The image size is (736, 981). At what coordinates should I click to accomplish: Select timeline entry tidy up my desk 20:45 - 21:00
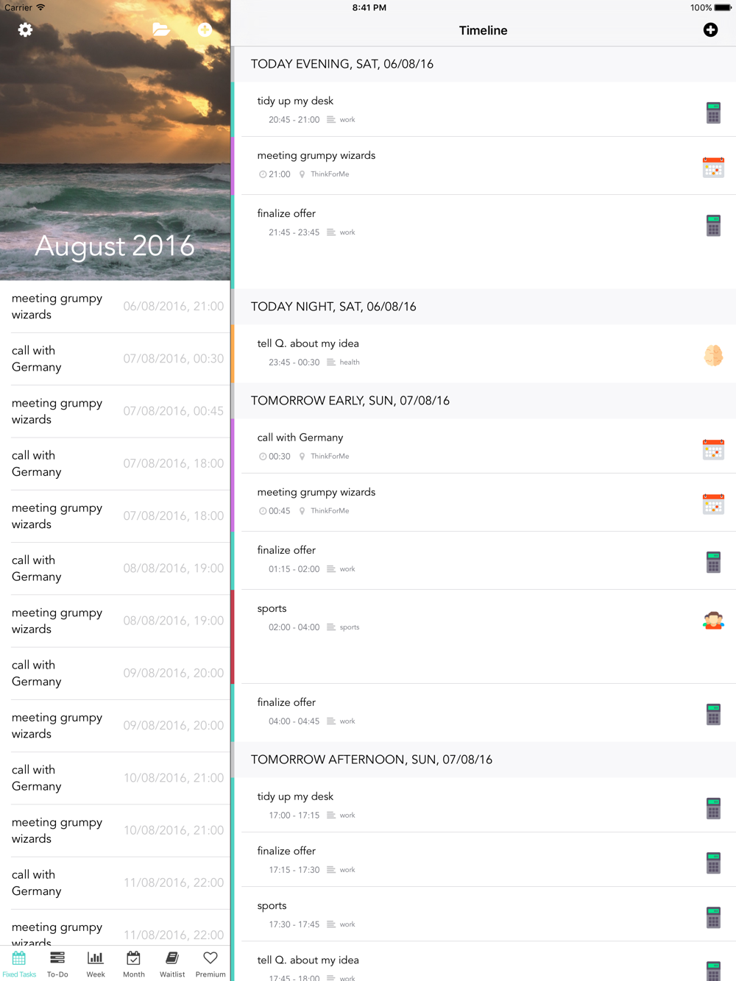pyautogui.click(x=484, y=109)
